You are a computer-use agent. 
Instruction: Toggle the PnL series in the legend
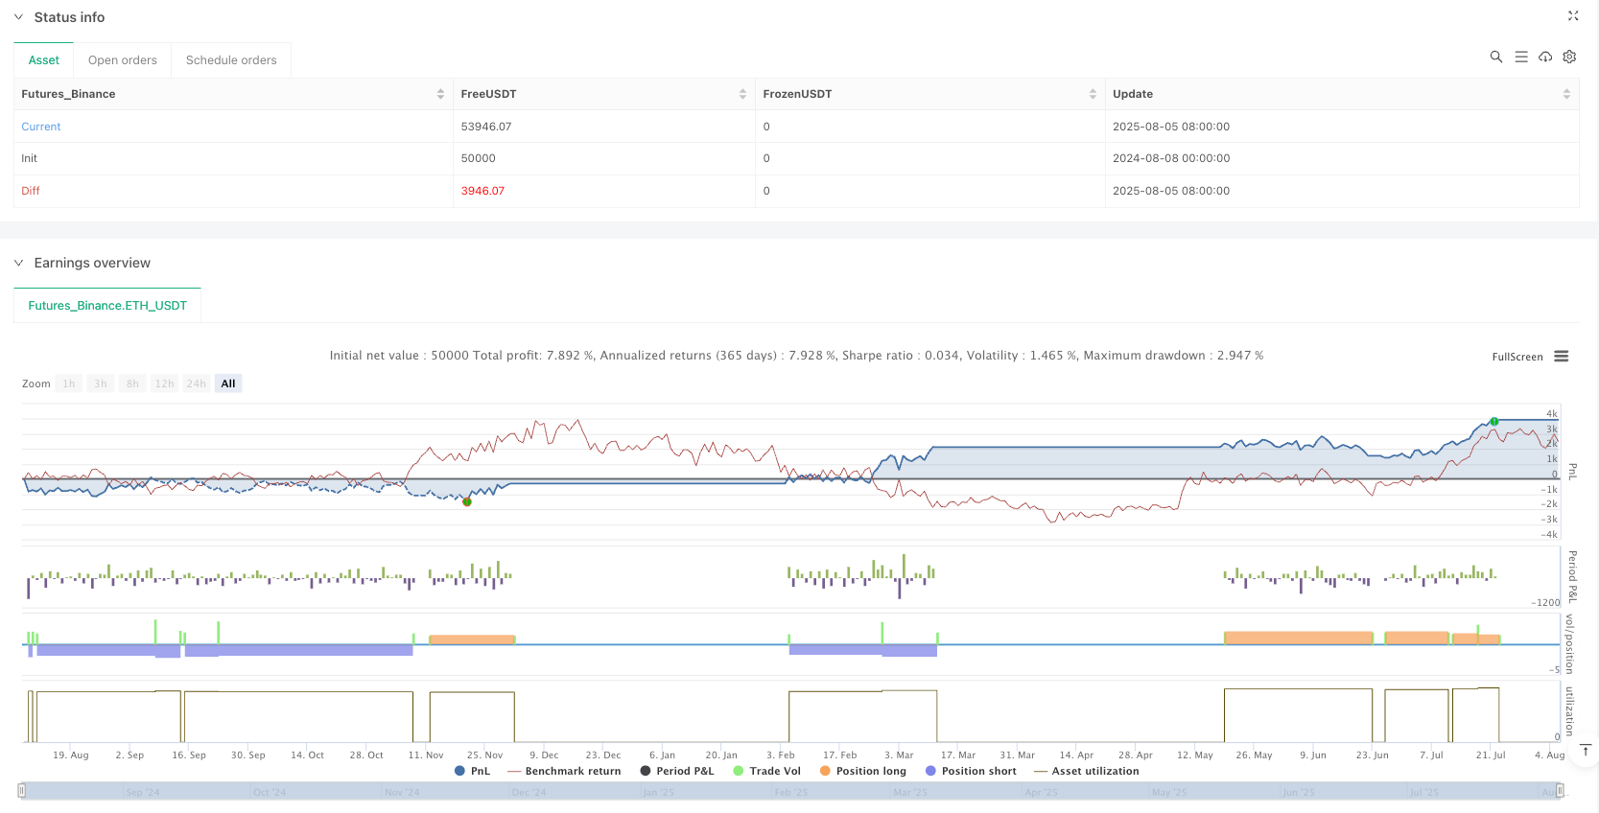pyautogui.click(x=472, y=771)
